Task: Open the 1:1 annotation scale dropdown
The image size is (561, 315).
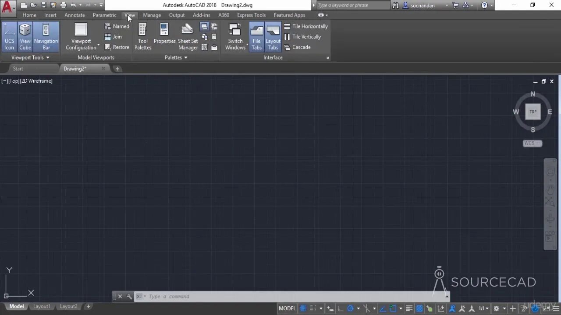Action: click(x=484, y=308)
